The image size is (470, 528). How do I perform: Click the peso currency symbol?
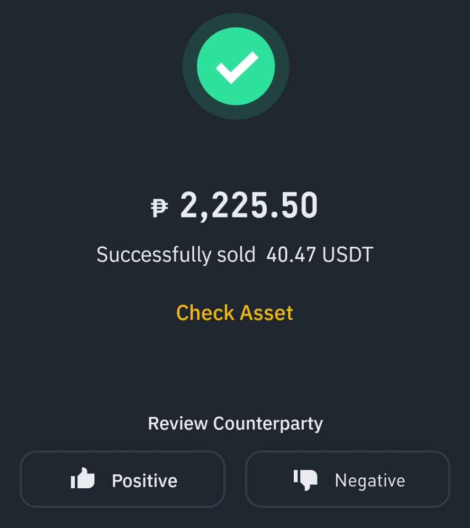tap(159, 208)
